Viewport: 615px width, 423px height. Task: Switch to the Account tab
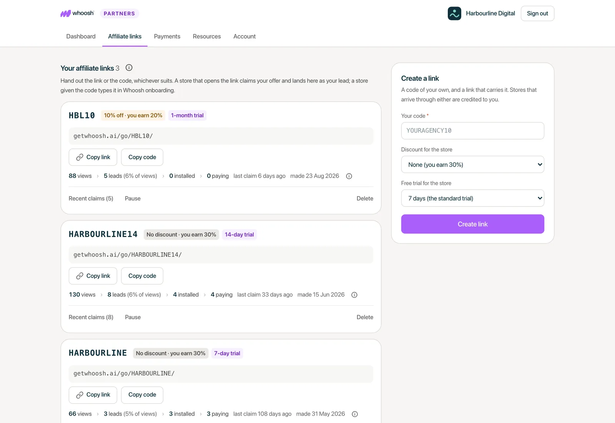tap(244, 37)
